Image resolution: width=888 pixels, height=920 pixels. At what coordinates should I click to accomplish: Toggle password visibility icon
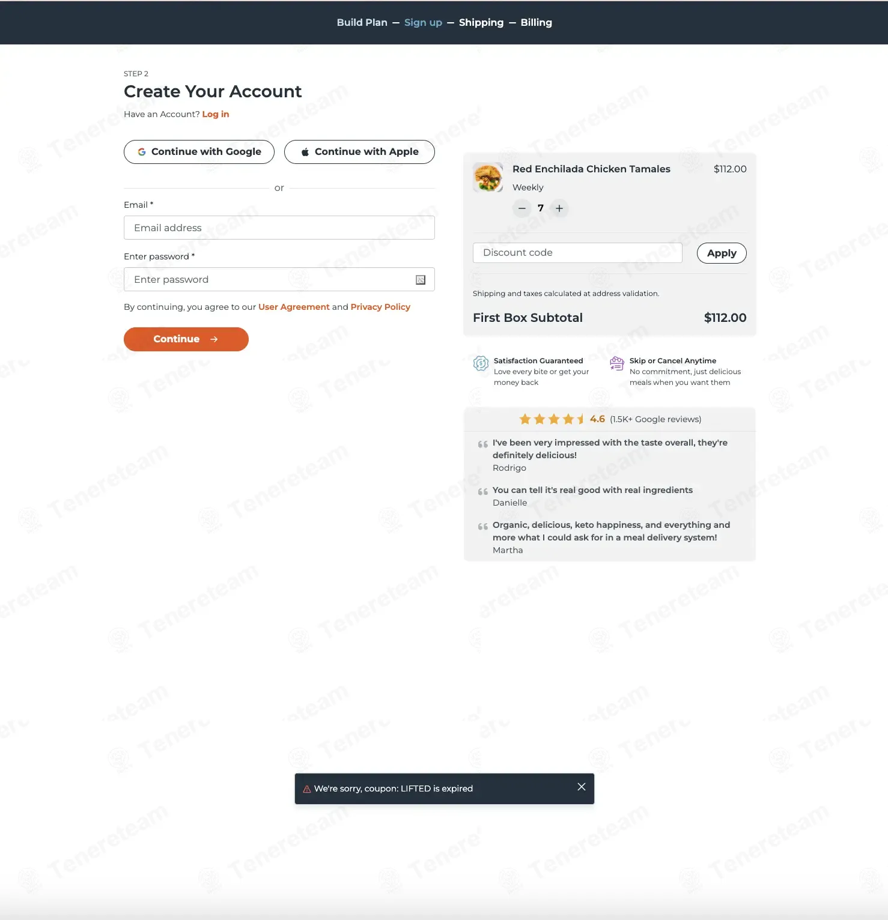(x=421, y=280)
